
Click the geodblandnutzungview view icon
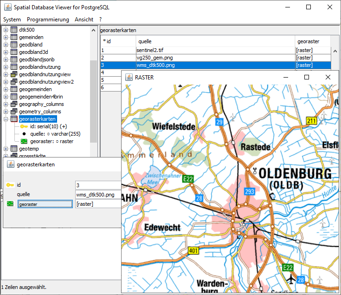point(14,74)
